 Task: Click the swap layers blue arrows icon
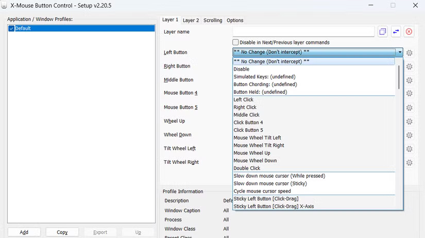tap(396, 31)
